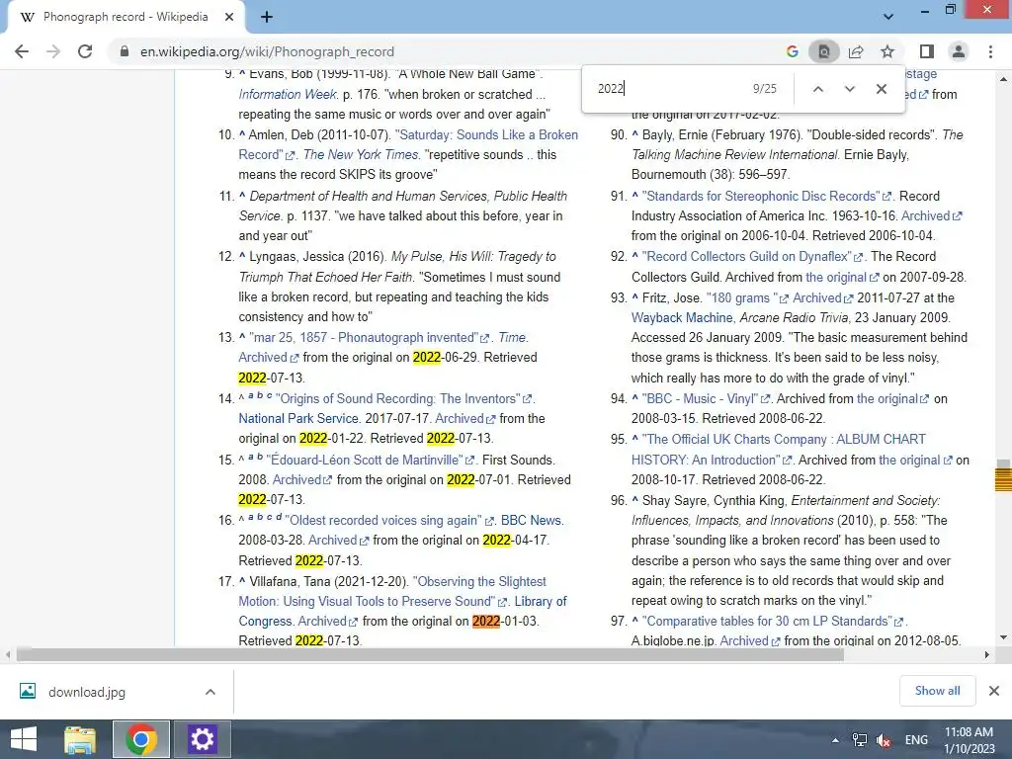The height and width of the screenshot is (759, 1012).
Task: Click the page scroll-down arrow
Action: 1003,637
